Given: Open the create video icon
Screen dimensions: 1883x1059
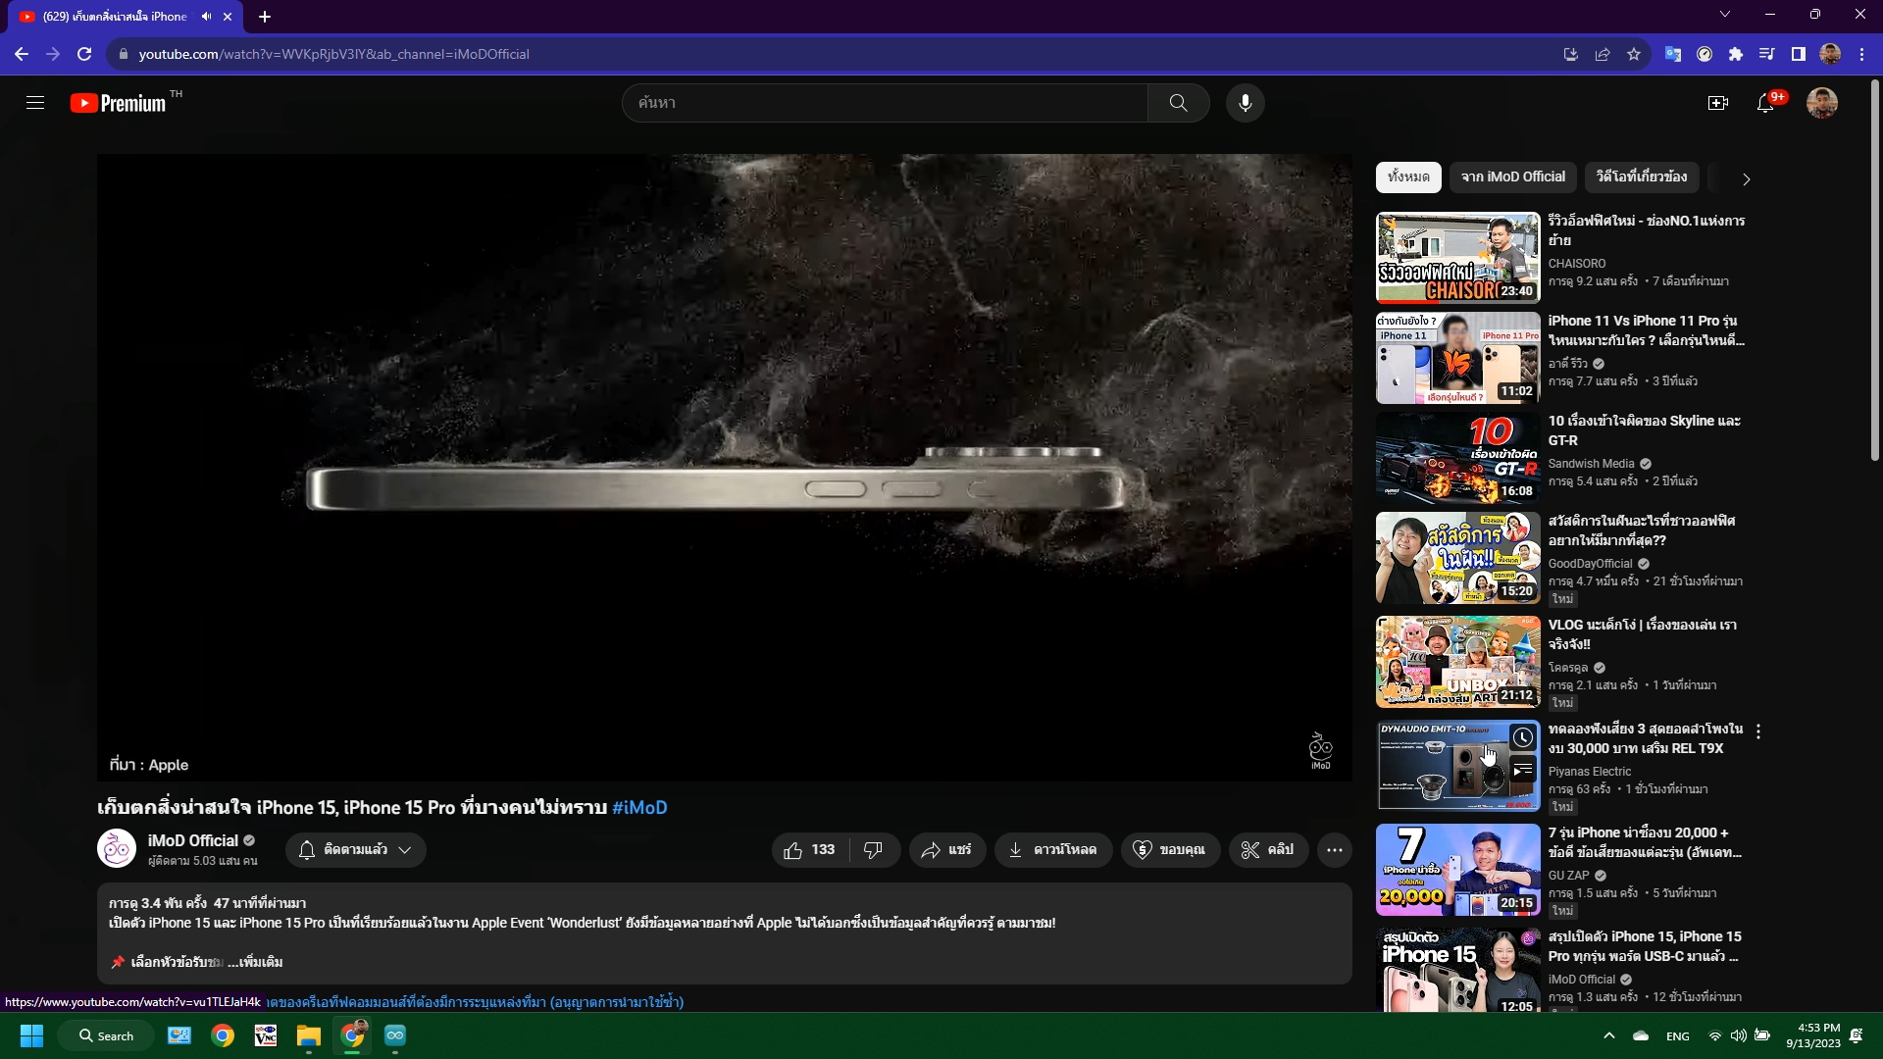Looking at the screenshot, I should [1717, 103].
